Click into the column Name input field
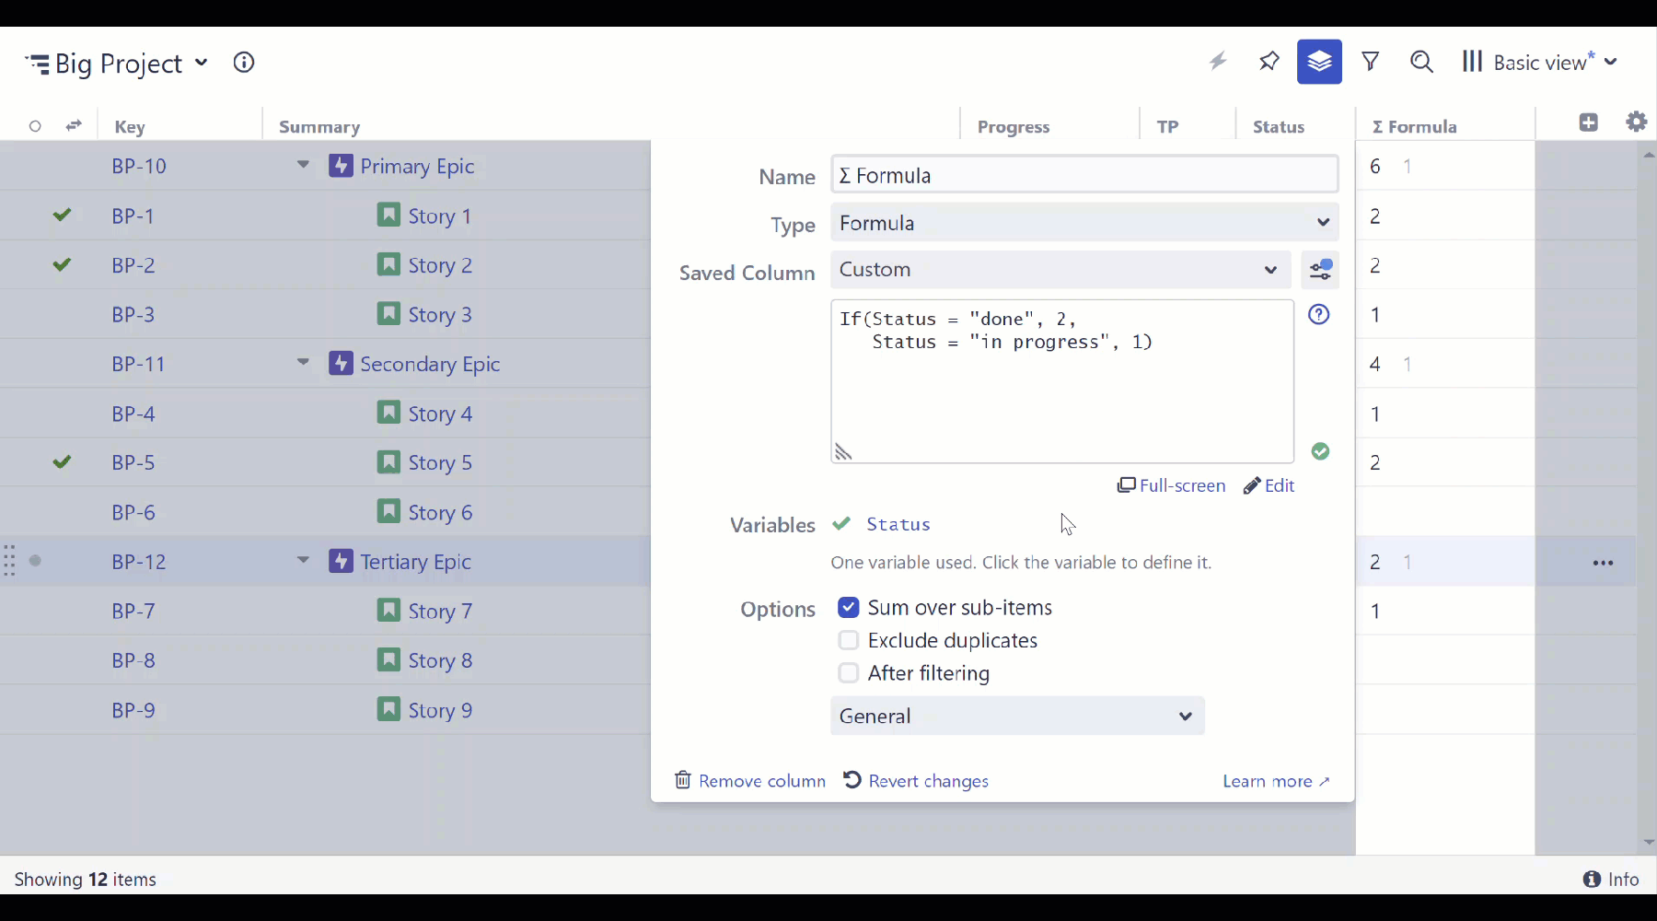1657x921 pixels. [1084, 175]
